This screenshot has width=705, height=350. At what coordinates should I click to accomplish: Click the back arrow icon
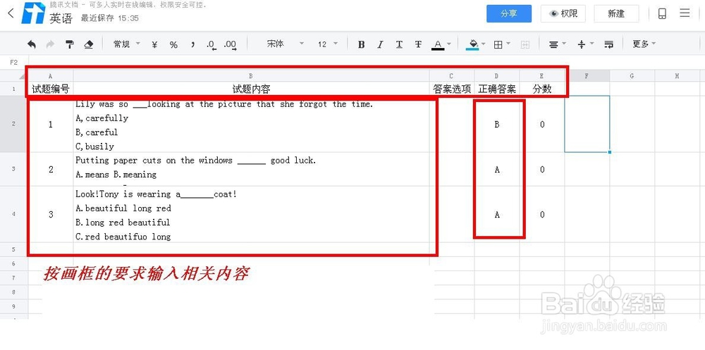click(11, 13)
